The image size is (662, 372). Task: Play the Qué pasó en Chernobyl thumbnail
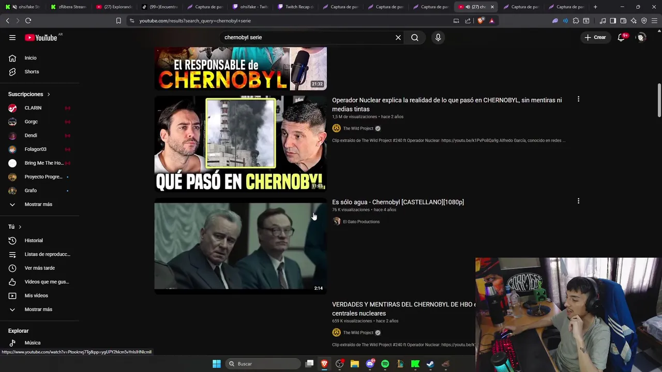coord(240,144)
